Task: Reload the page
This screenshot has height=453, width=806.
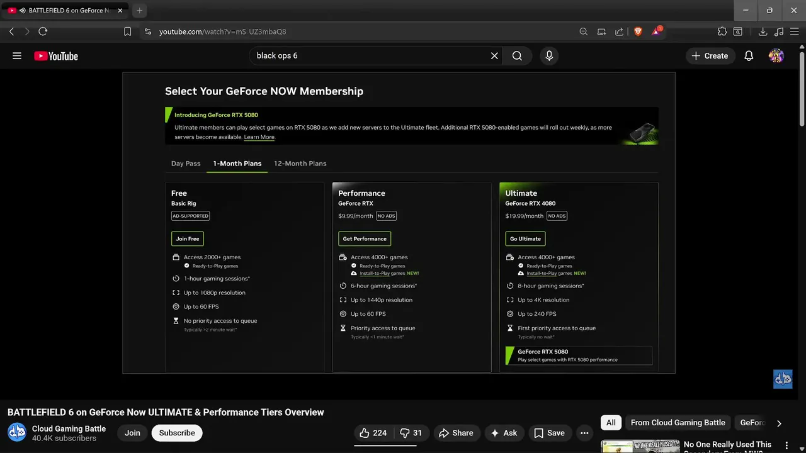Action: (43, 31)
